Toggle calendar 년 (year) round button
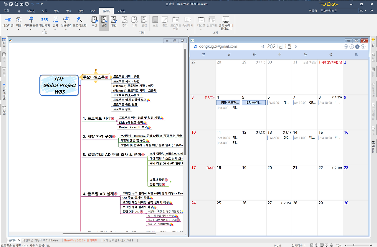 [x=363, y=47]
